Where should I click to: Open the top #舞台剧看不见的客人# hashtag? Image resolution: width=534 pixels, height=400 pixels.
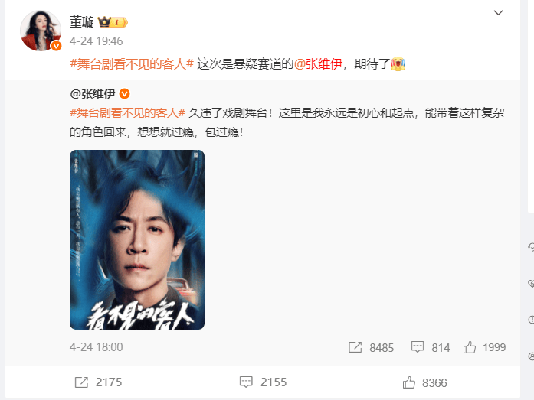(132, 64)
